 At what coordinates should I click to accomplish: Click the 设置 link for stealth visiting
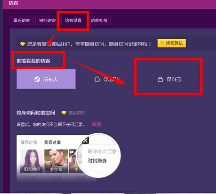96,124
